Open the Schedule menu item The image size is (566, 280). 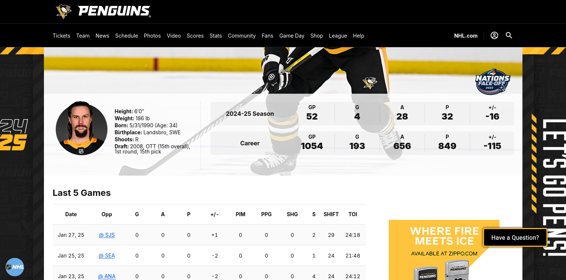coord(126,36)
